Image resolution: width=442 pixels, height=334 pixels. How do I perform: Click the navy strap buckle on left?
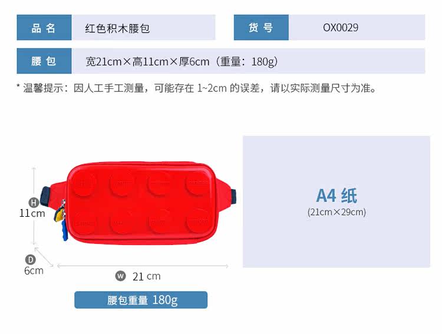pos(45,196)
